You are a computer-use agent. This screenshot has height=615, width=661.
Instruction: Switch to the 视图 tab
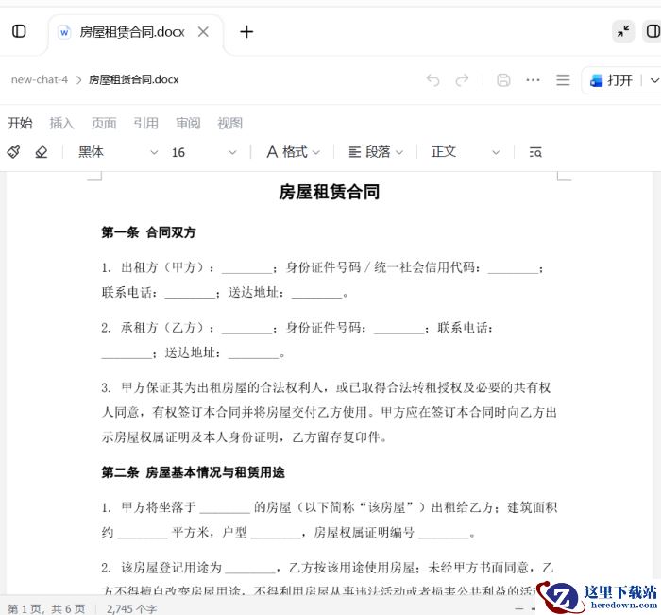tap(229, 123)
